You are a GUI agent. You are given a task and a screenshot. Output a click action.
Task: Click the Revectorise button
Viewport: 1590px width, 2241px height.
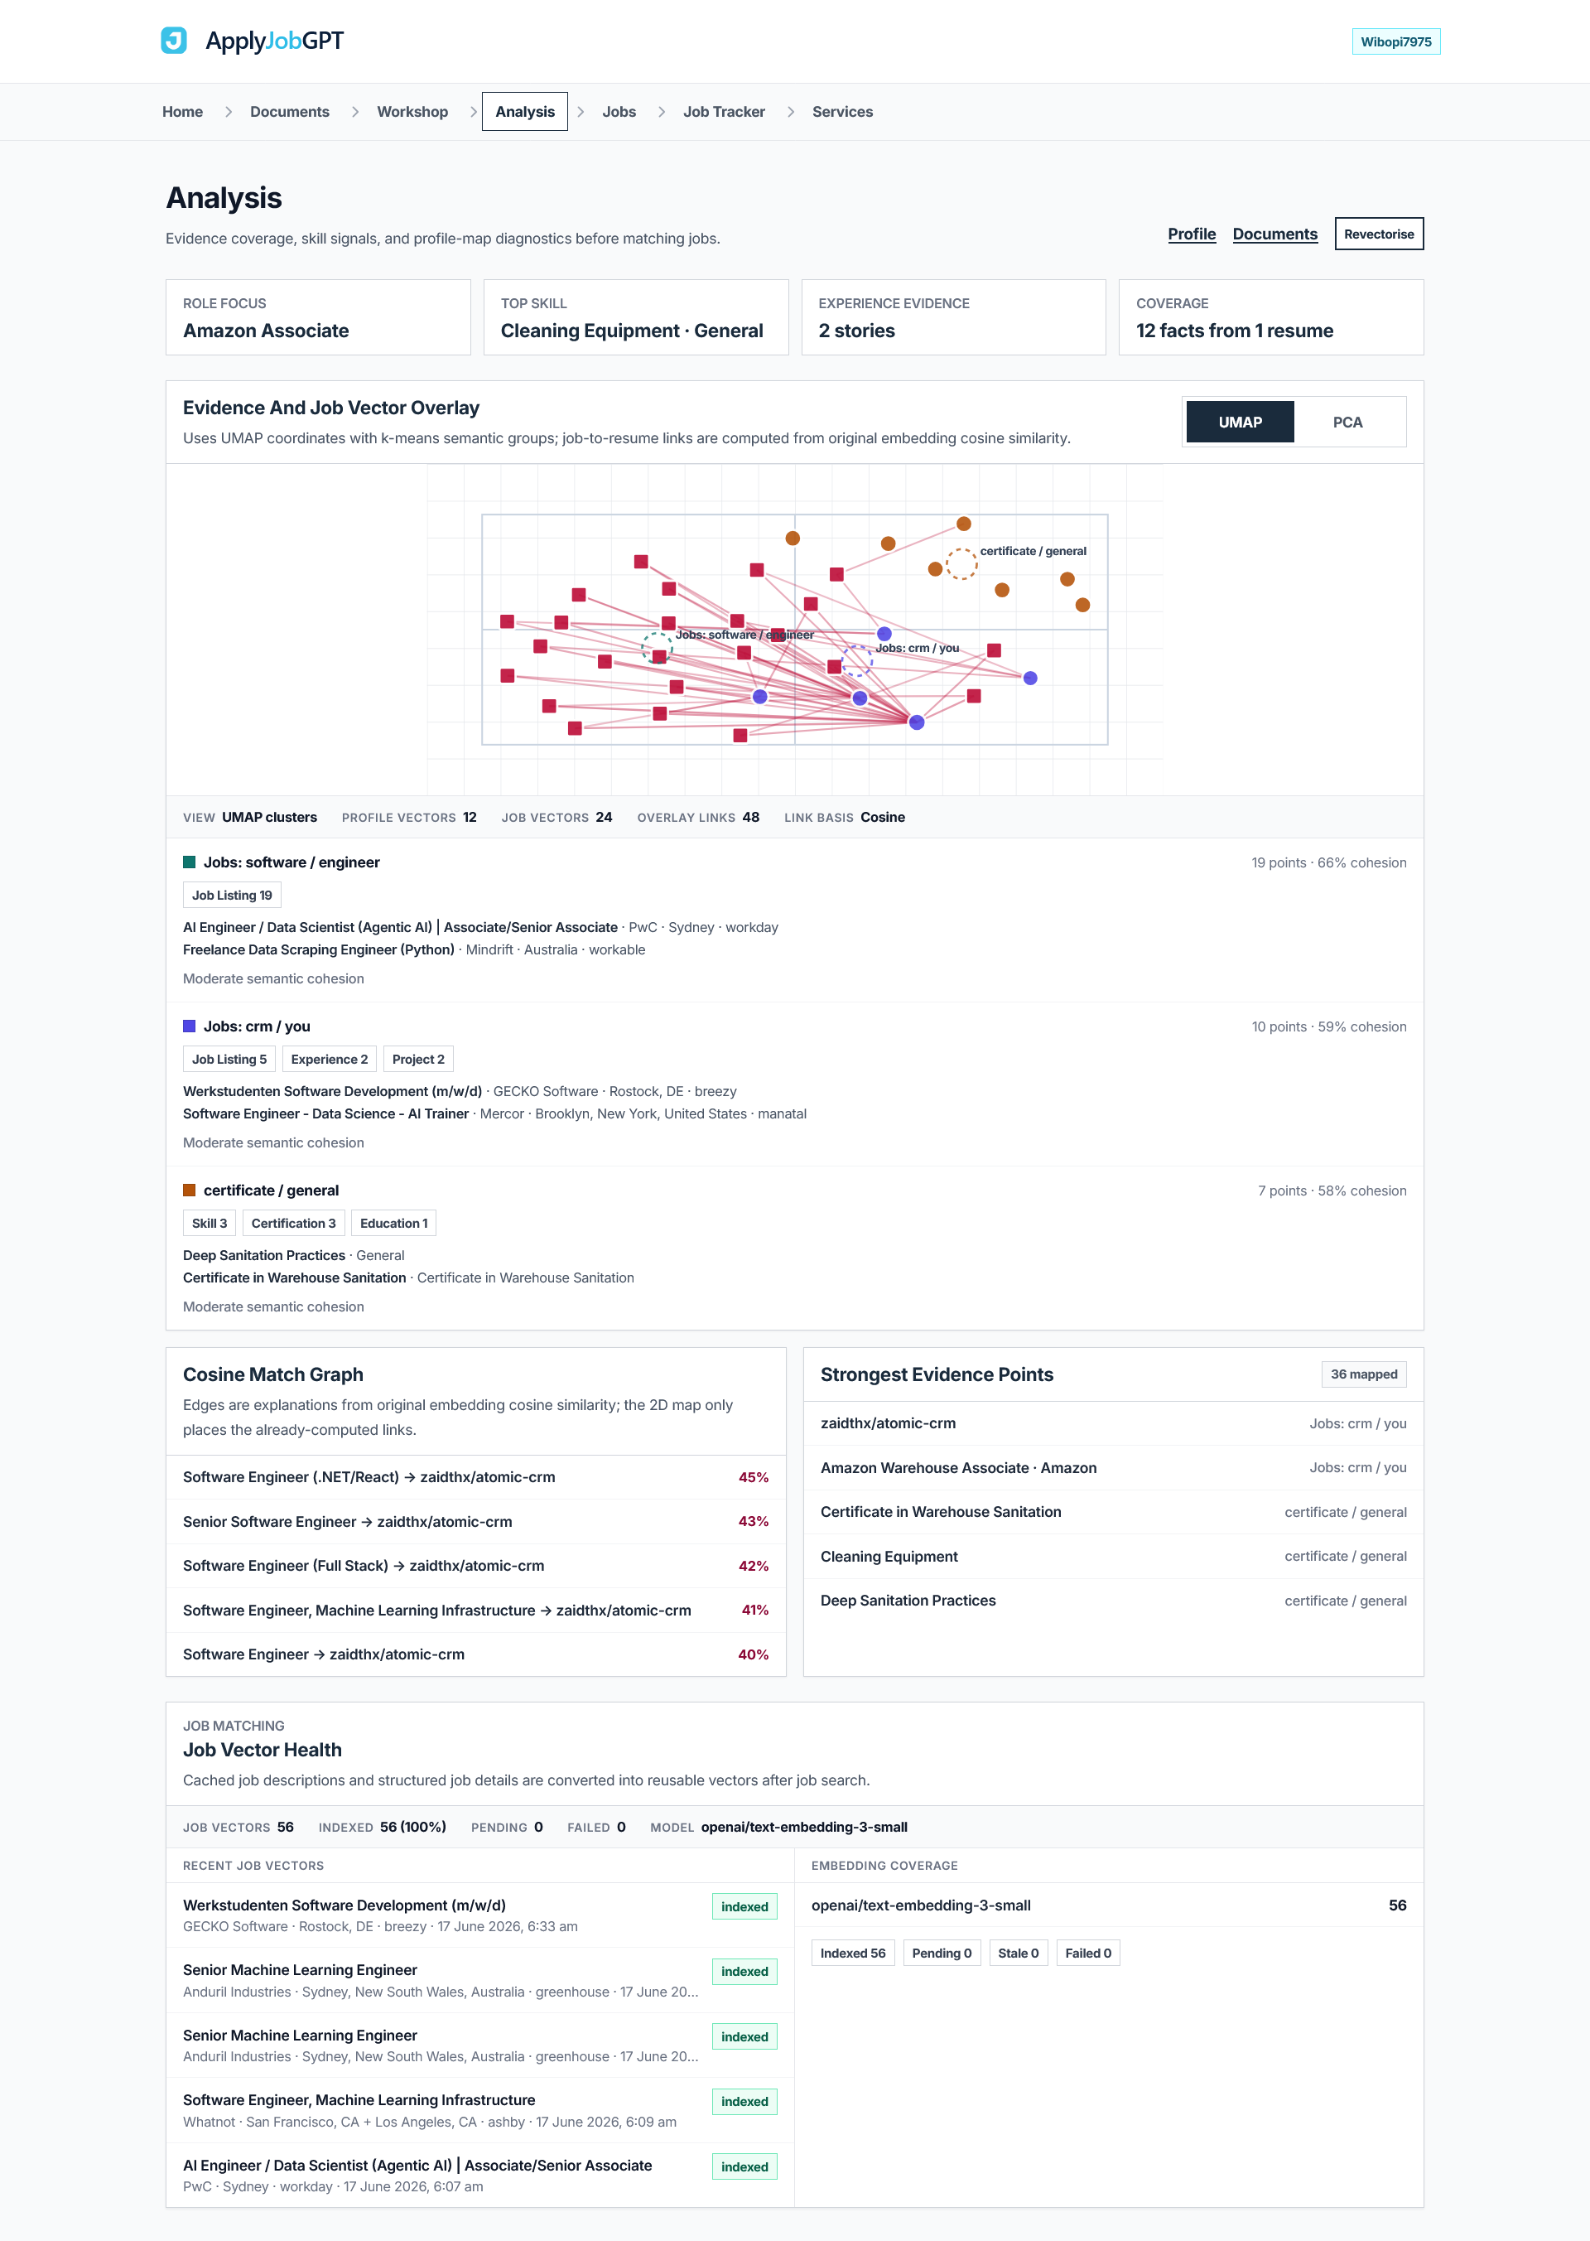pyautogui.click(x=1379, y=234)
